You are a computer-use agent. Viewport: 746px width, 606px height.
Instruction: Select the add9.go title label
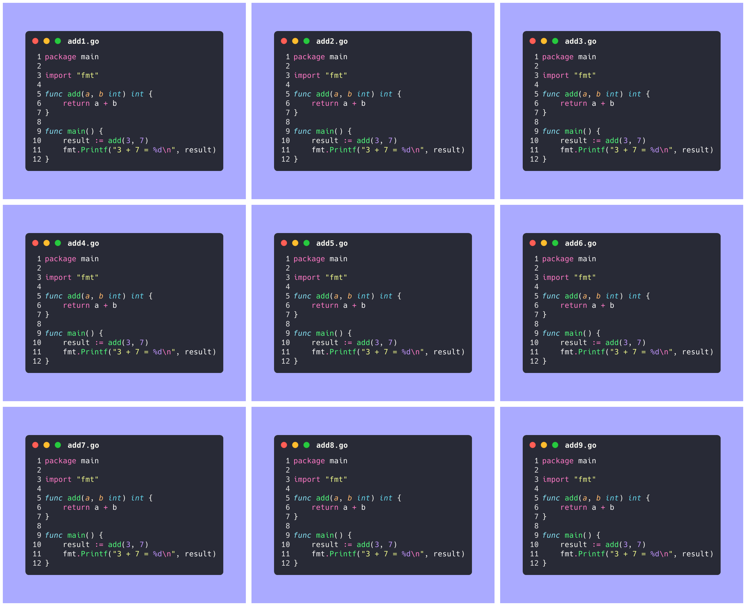580,445
